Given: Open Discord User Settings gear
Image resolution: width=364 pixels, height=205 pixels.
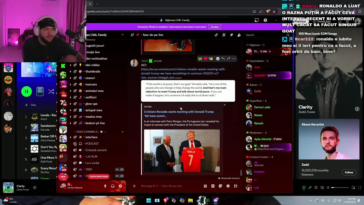Looking at the screenshot, I should pos(120,186).
